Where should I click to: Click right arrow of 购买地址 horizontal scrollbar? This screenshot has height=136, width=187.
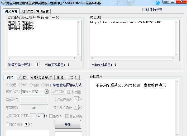[x=173, y=58]
